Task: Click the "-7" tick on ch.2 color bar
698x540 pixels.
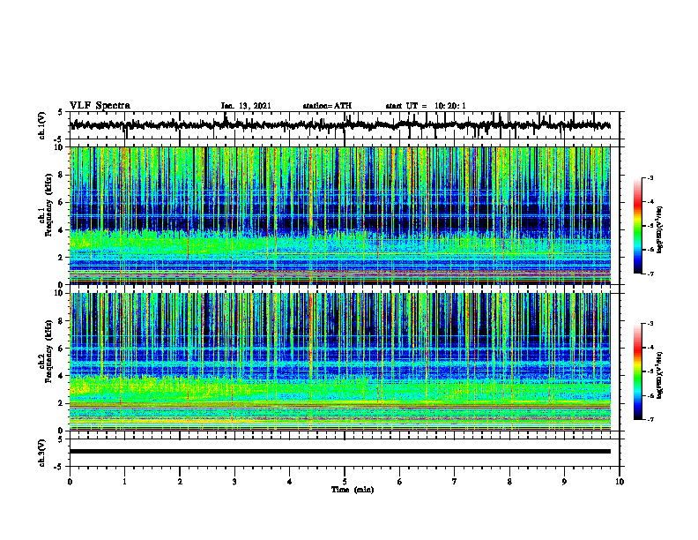Action: tap(650, 419)
